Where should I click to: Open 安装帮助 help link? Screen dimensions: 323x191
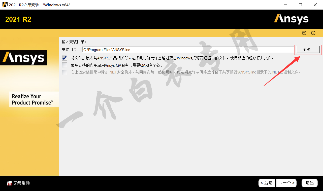pos(21,183)
